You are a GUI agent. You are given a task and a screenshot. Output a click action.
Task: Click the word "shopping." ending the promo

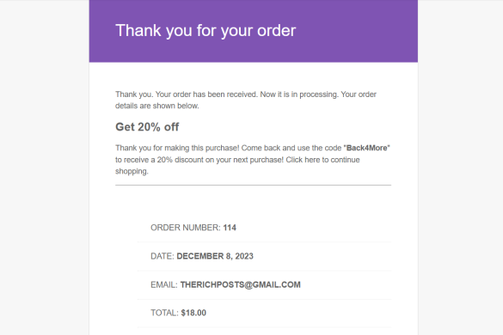click(x=132, y=171)
